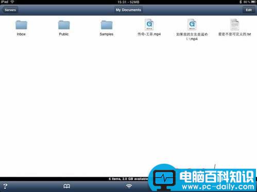Click the status bar Wi-Fi indicator
The image size is (257, 192).
click(12, 2)
